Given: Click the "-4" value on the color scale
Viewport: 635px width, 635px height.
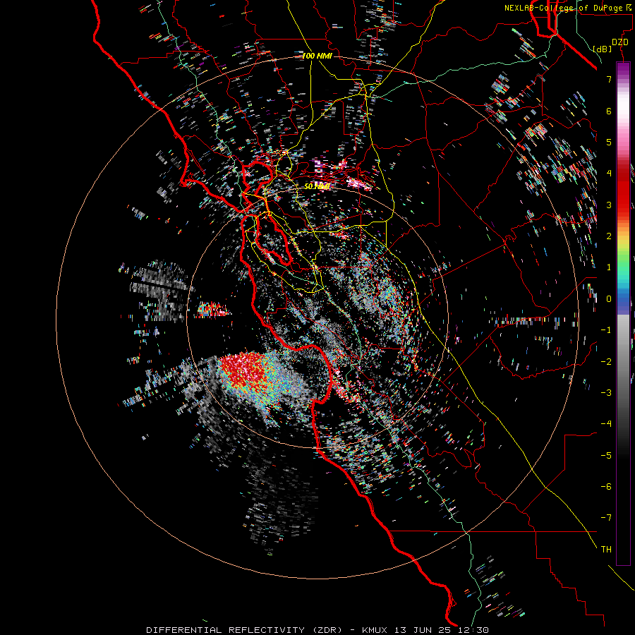Looking at the screenshot, I should click(606, 424).
